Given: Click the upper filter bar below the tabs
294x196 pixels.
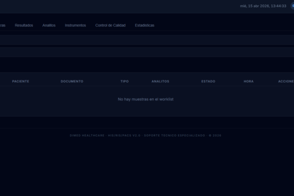Looking at the screenshot, I should click(147, 40).
